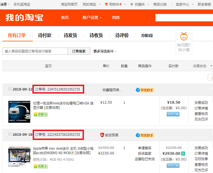Click 运费险已失效 on the Mac mini order
Image resolution: width=213 pixels, height=173 pixels.
(145, 159)
